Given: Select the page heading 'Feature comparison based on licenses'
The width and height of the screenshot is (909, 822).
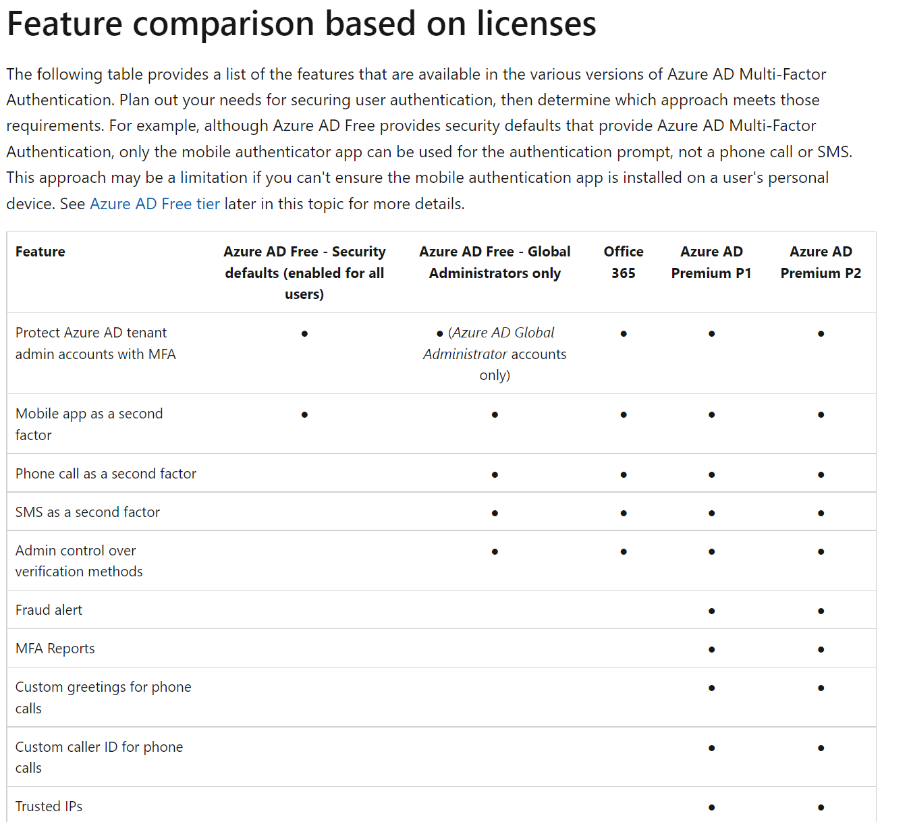Looking at the screenshot, I should coord(301,24).
